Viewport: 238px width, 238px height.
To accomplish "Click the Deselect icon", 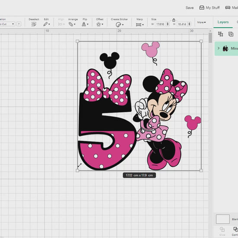I will click(34, 24).
